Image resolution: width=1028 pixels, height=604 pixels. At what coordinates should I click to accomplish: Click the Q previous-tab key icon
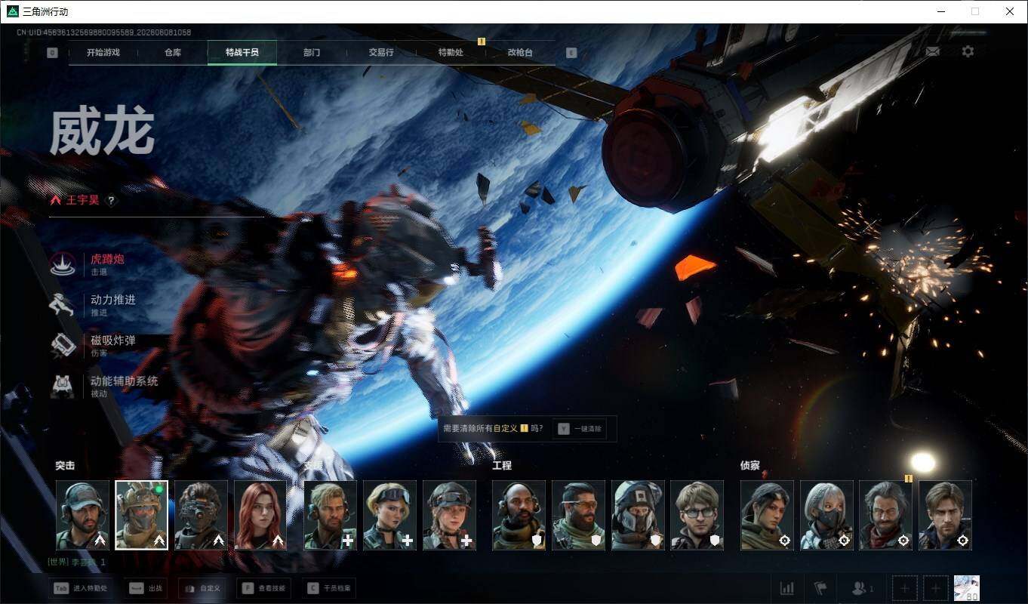(52, 53)
